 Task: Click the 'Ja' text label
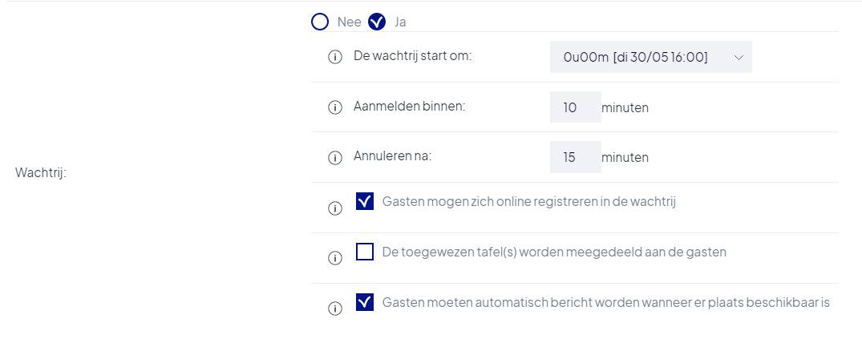400,22
